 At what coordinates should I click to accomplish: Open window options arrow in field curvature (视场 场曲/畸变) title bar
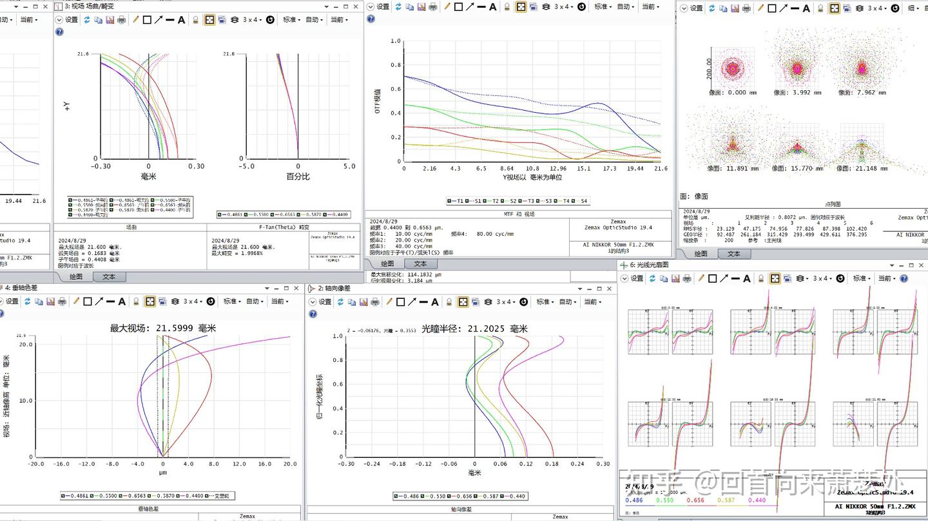click(x=326, y=6)
